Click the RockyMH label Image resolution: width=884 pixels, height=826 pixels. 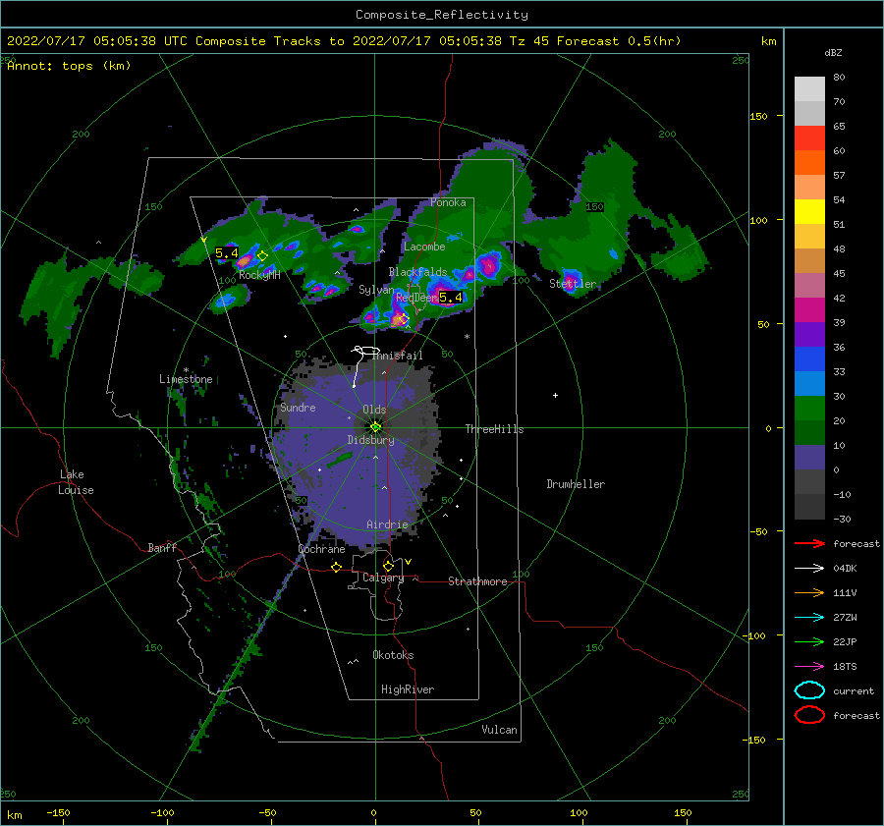[259, 275]
